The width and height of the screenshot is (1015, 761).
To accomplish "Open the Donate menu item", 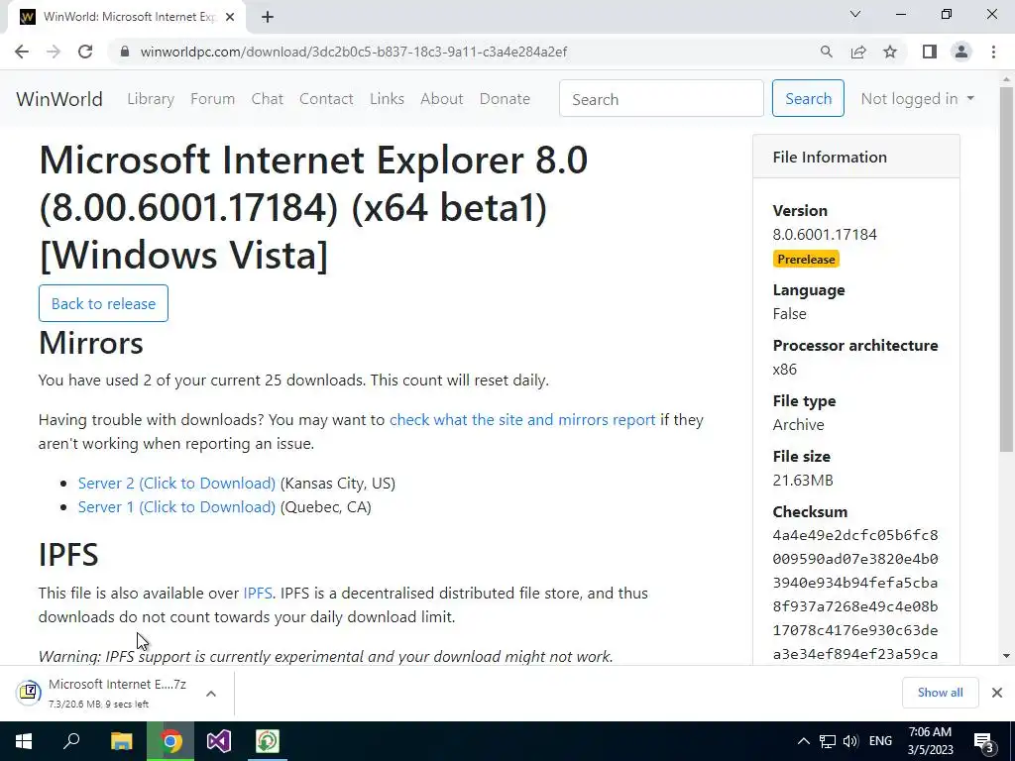I will [505, 99].
